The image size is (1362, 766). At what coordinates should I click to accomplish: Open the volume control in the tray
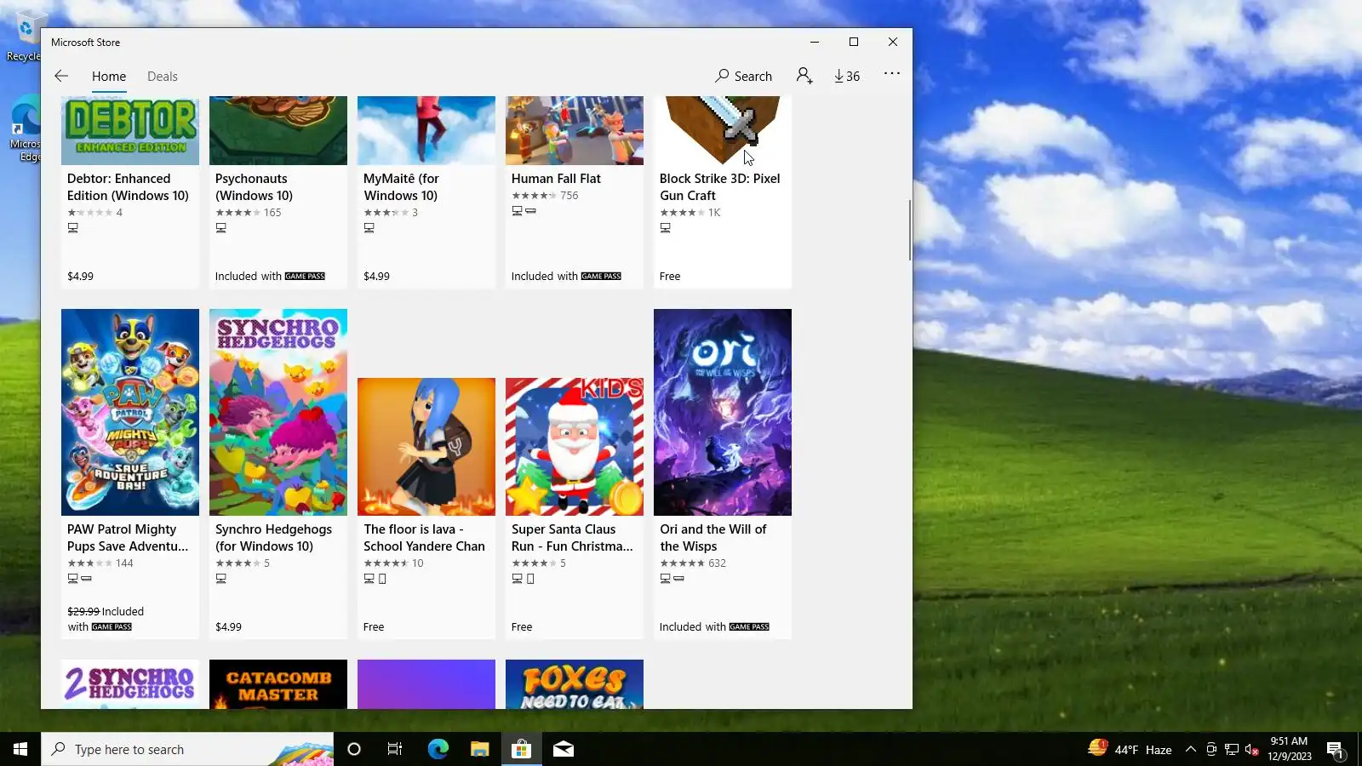pos(1251,749)
